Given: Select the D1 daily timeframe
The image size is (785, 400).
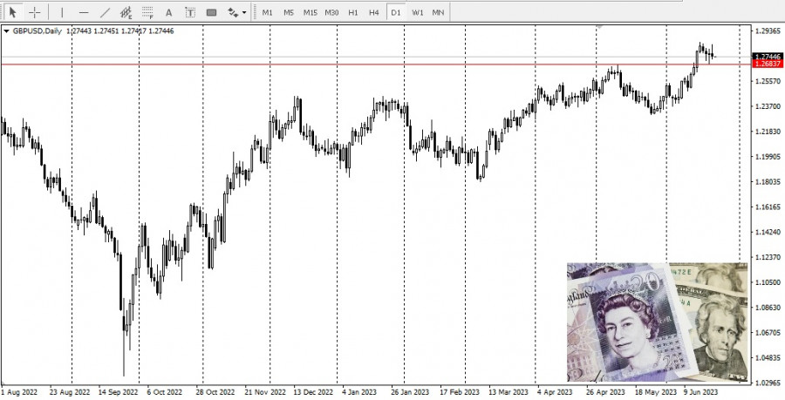Looking at the screenshot, I should click(395, 12).
